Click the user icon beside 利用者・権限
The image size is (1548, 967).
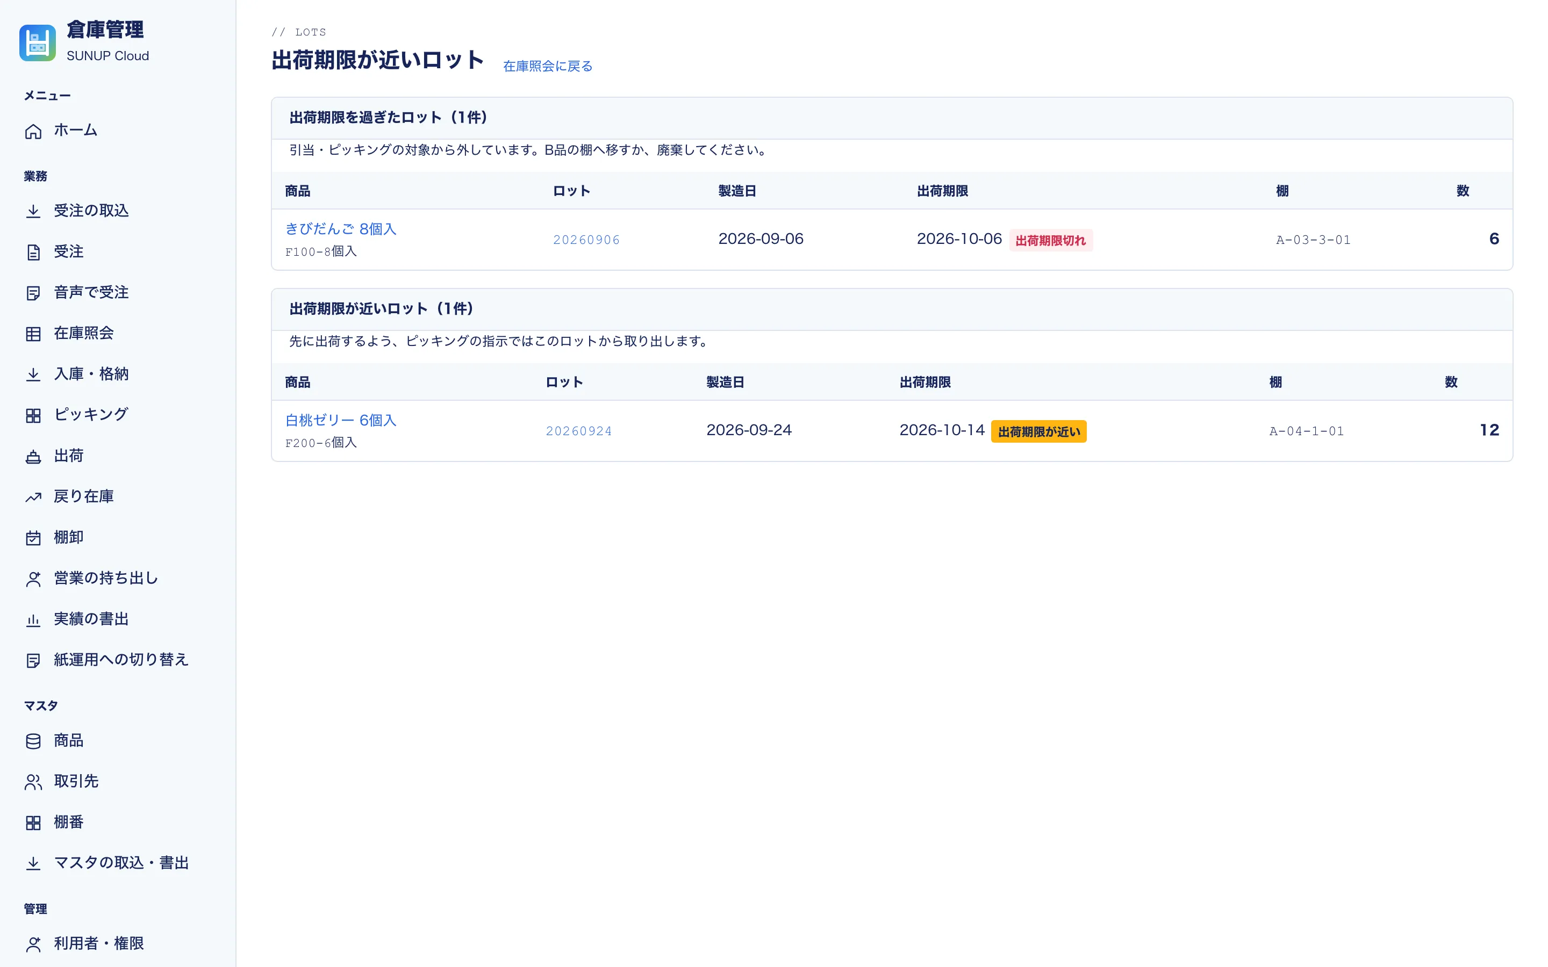(33, 944)
